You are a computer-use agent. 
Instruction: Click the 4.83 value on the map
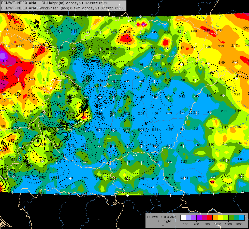tap(169, 113)
